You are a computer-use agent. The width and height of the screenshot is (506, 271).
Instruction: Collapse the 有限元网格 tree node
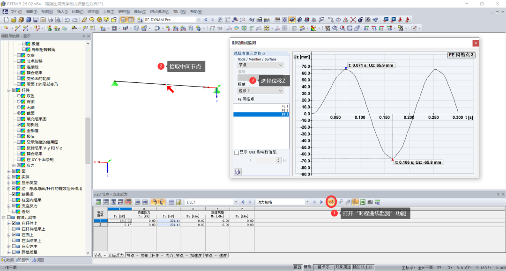click(x=4, y=218)
